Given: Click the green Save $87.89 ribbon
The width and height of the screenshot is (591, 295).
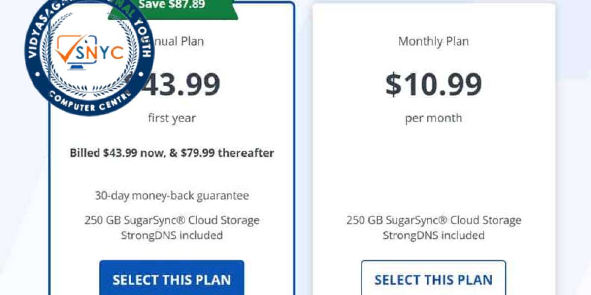Looking at the screenshot, I should tap(172, 7).
